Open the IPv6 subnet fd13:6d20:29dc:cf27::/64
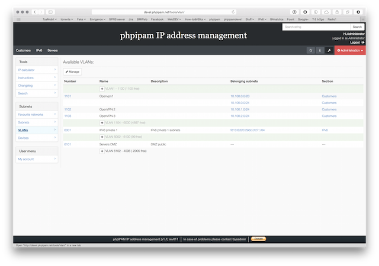 [248, 131]
